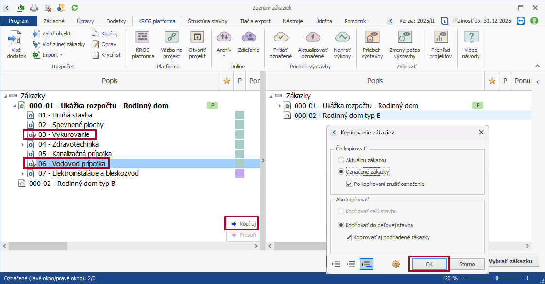Expand the 04 - Zdravotechnika tree node
Screen dimensions: 545x284
23,144
